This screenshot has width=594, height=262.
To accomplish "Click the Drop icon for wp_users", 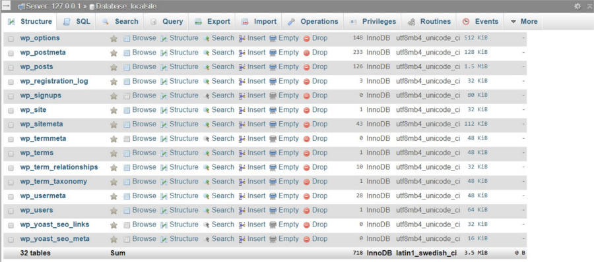I will [307, 211].
